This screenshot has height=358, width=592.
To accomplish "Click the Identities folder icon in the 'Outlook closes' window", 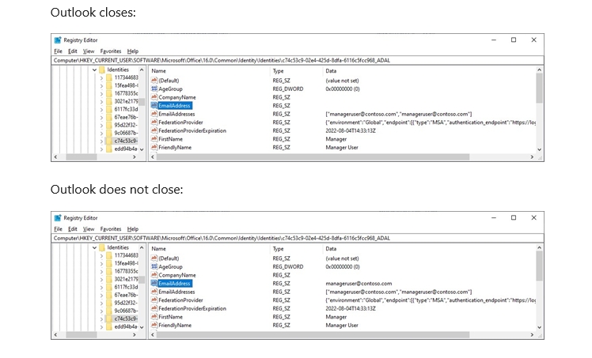I will (102, 70).
